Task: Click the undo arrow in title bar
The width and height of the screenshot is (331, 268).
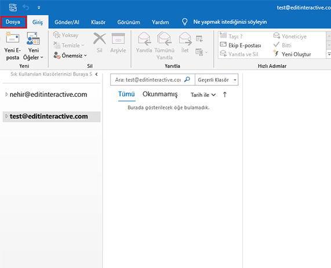Action: (26, 8)
